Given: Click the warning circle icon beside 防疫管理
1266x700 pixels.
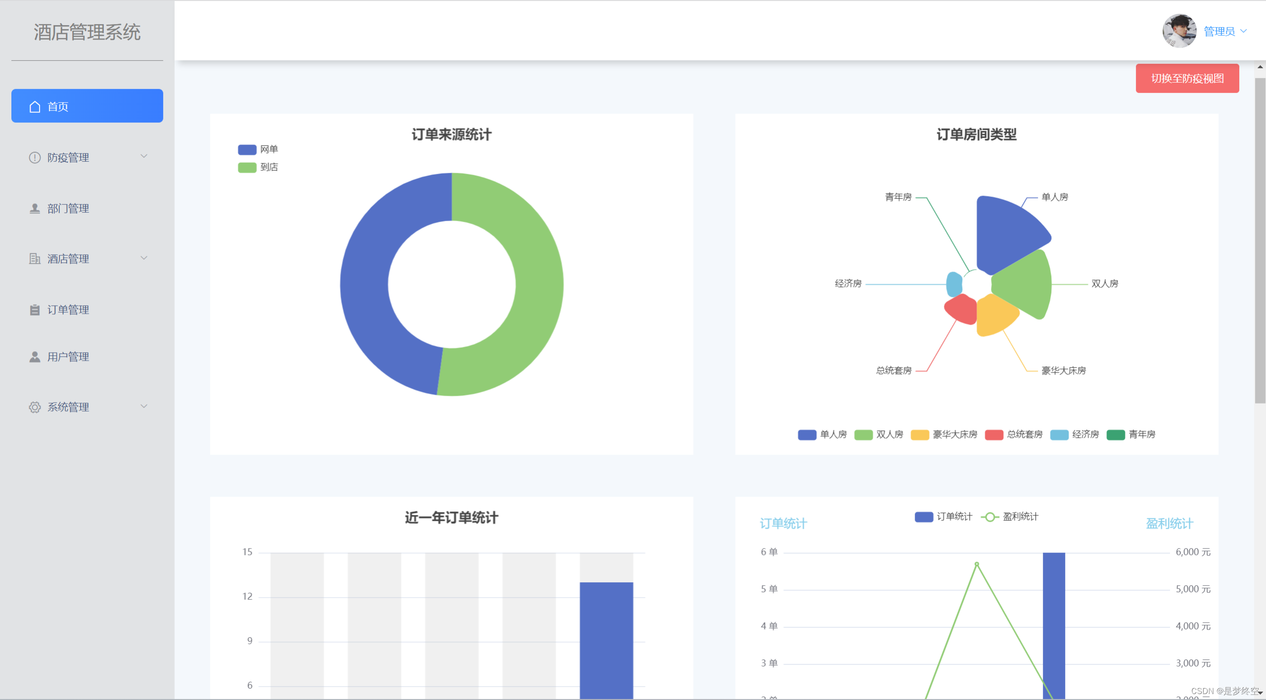Looking at the screenshot, I should click(x=35, y=157).
